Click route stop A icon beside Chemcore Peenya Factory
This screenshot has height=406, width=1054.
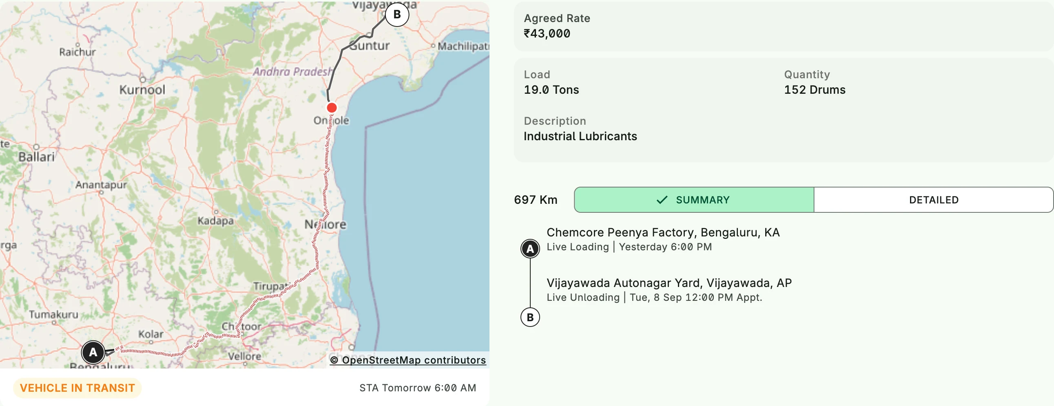click(x=530, y=249)
